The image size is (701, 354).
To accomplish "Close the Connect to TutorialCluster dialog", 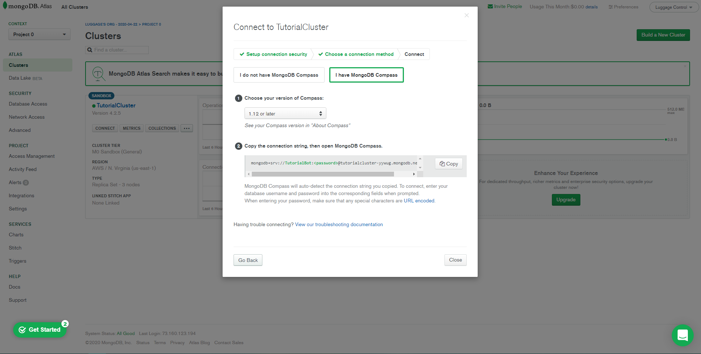I will pos(467,15).
